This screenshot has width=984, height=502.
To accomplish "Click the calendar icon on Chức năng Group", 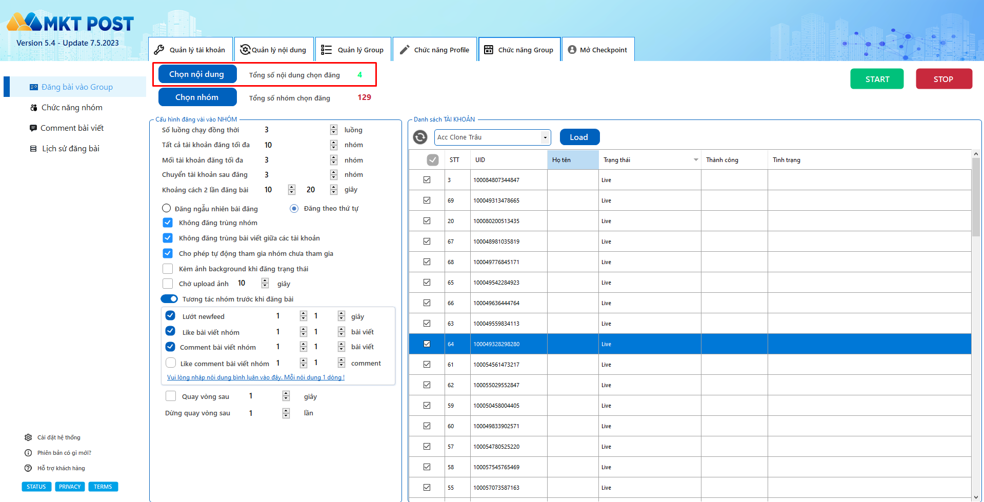I will coord(489,50).
